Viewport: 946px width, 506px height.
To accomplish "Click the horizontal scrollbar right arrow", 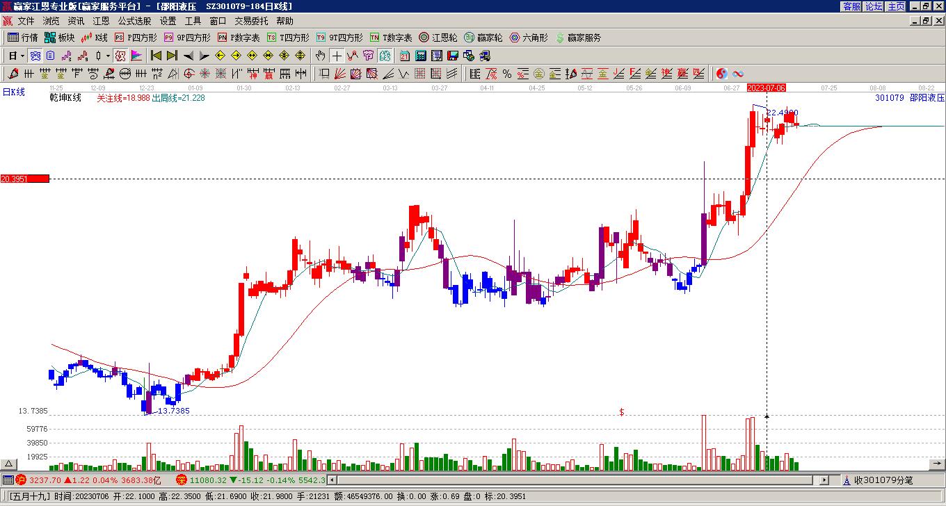I will tap(824, 480).
